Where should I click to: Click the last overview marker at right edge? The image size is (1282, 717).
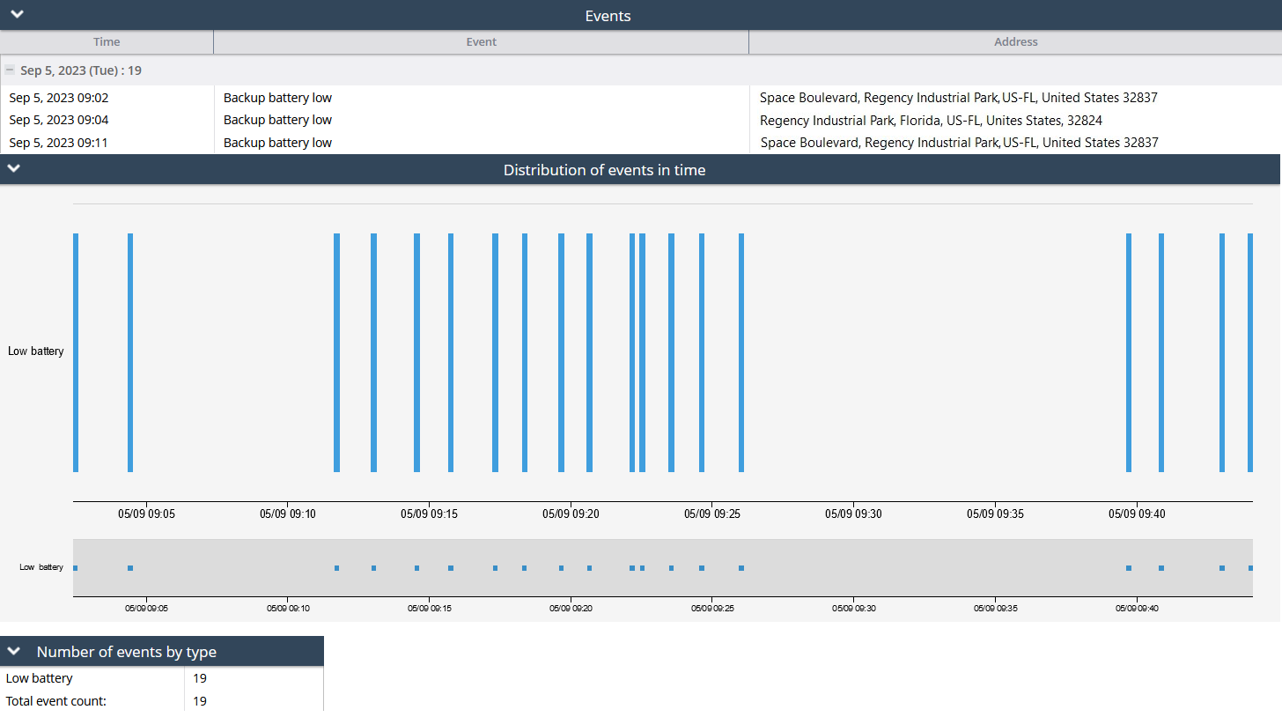tap(1250, 568)
